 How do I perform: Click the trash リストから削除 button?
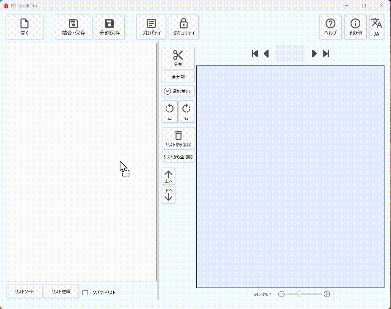click(x=178, y=138)
